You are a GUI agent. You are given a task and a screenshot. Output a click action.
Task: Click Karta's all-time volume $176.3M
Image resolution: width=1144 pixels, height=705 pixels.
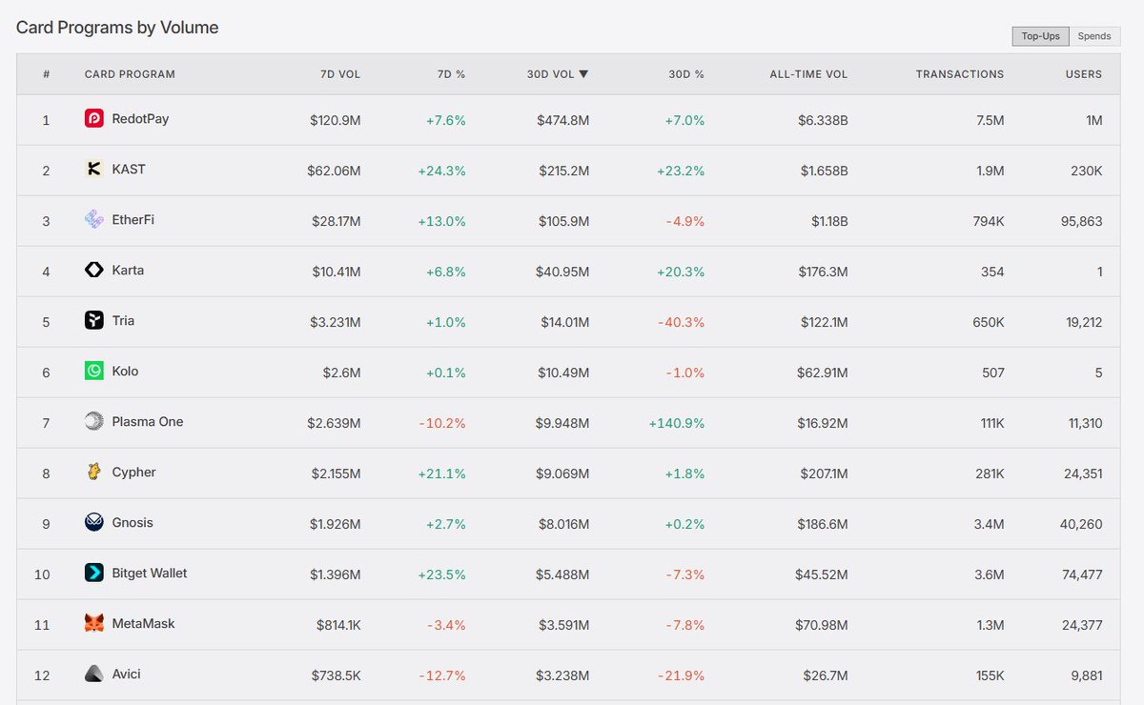[x=824, y=272]
